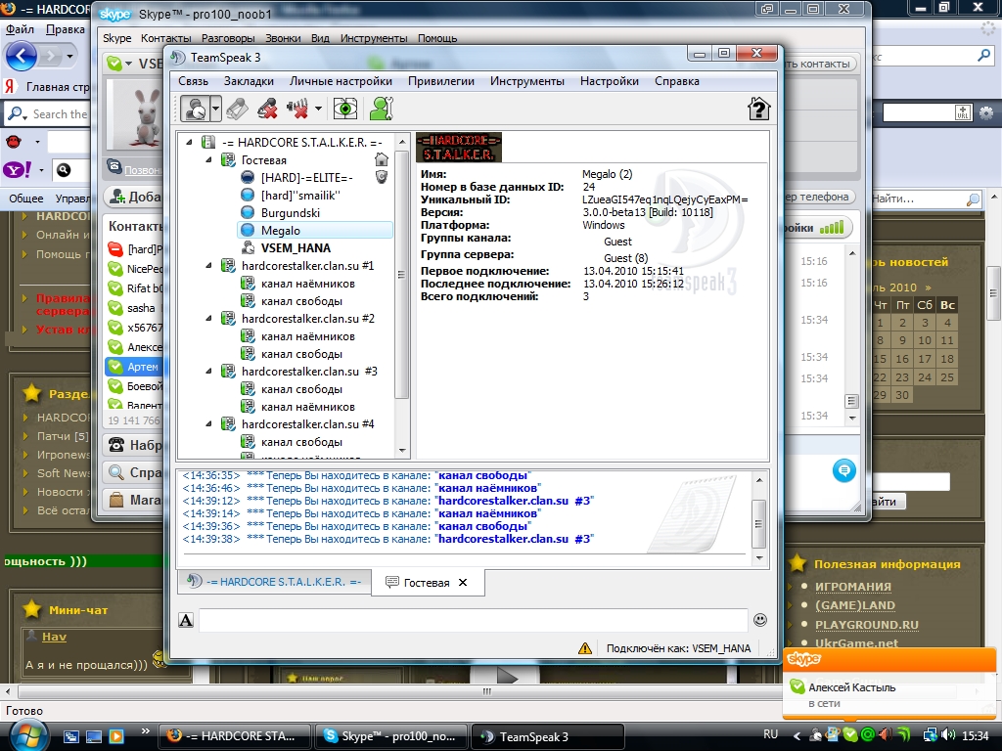The image size is (1002, 751).
Task: Collapse hardcorestalker.clan.su #4 channel
Action: point(208,424)
